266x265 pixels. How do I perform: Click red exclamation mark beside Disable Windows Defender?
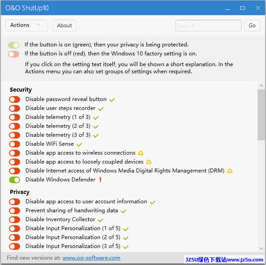coord(100,180)
